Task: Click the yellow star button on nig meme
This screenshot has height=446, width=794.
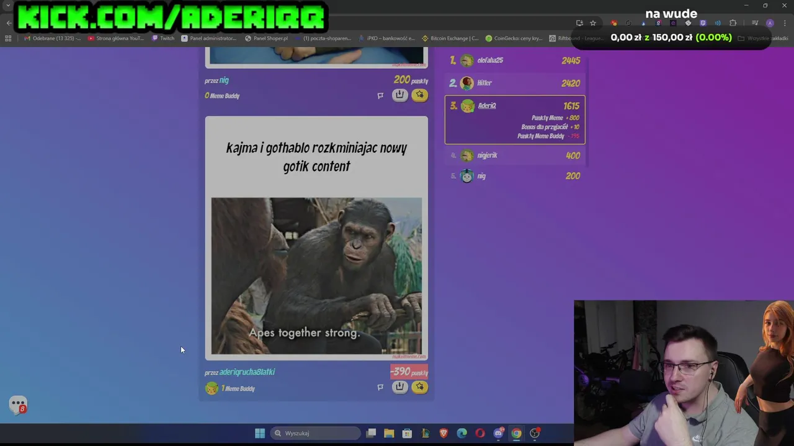Action: coord(420,95)
